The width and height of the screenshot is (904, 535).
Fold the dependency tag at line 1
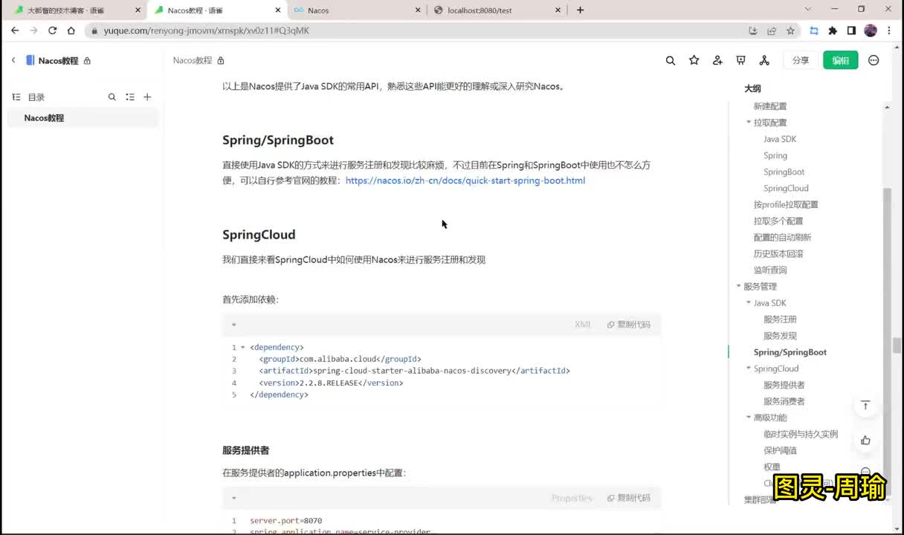[x=242, y=347]
